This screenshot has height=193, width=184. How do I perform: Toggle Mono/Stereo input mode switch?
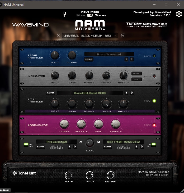tap(90, 15)
